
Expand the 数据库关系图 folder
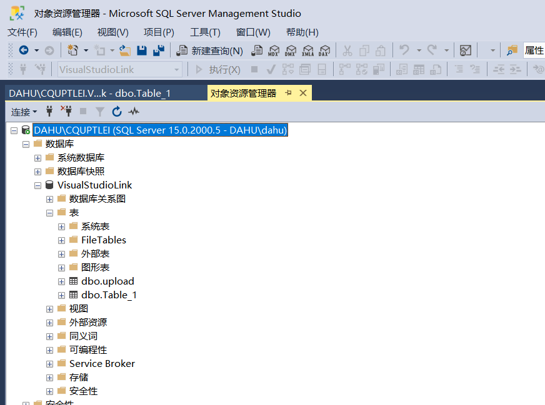tap(50, 199)
